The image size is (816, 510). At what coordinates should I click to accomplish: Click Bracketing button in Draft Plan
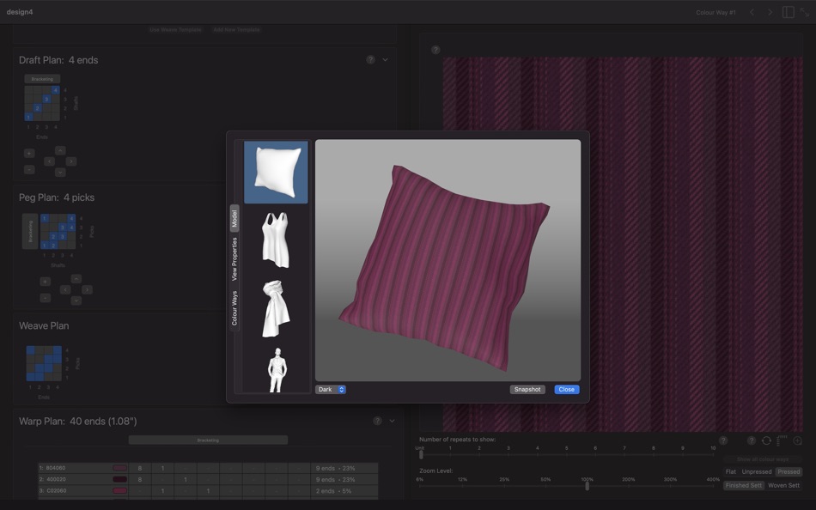point(42,79)
